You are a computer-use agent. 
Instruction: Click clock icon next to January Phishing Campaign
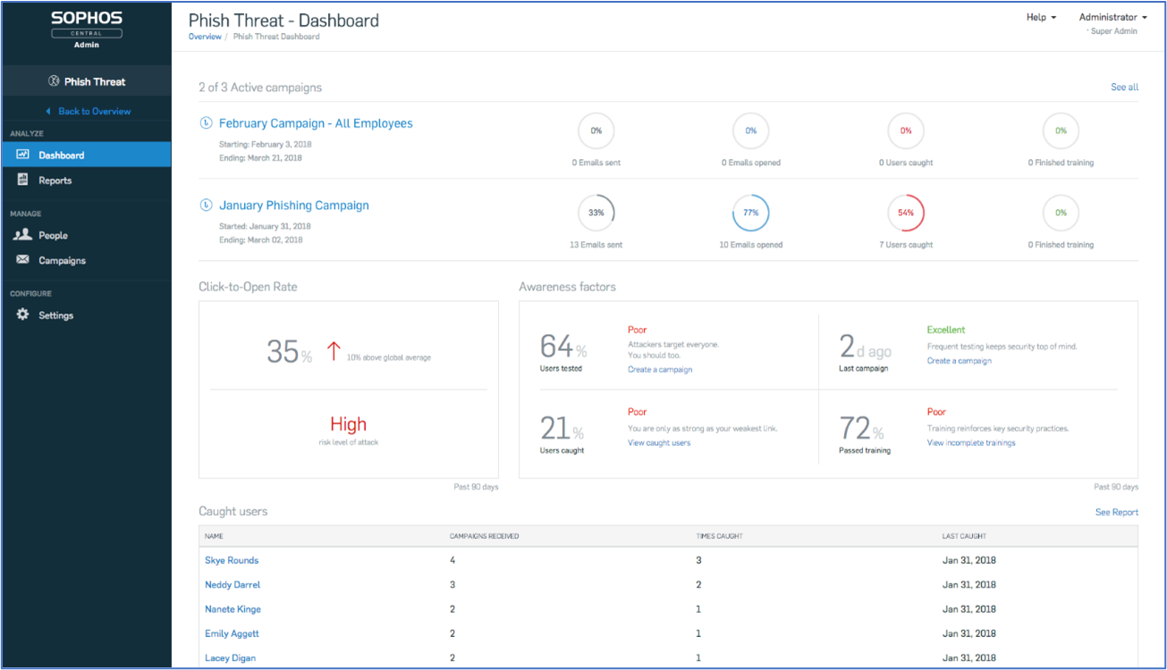coord(207,205)
